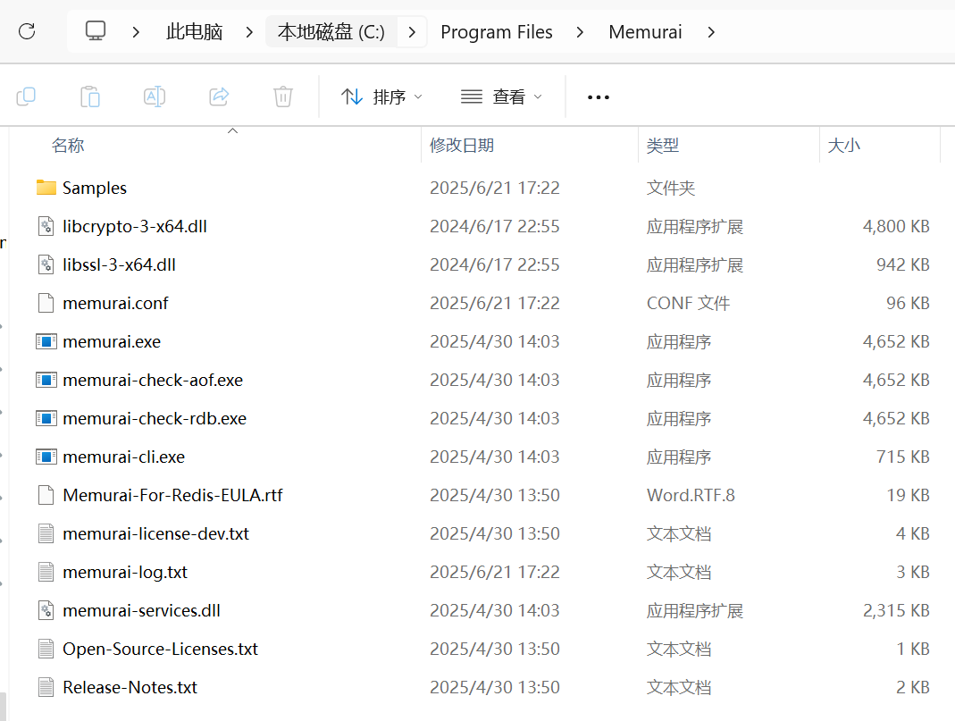
Task: Click the Word.RTF.8 type cell
Action: pyautogui.click(x=691, y=494)
